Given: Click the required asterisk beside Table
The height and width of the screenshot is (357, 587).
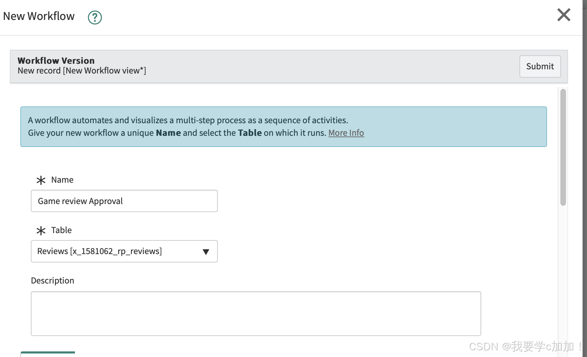Looking at the screenshot, I should (41, 231).
